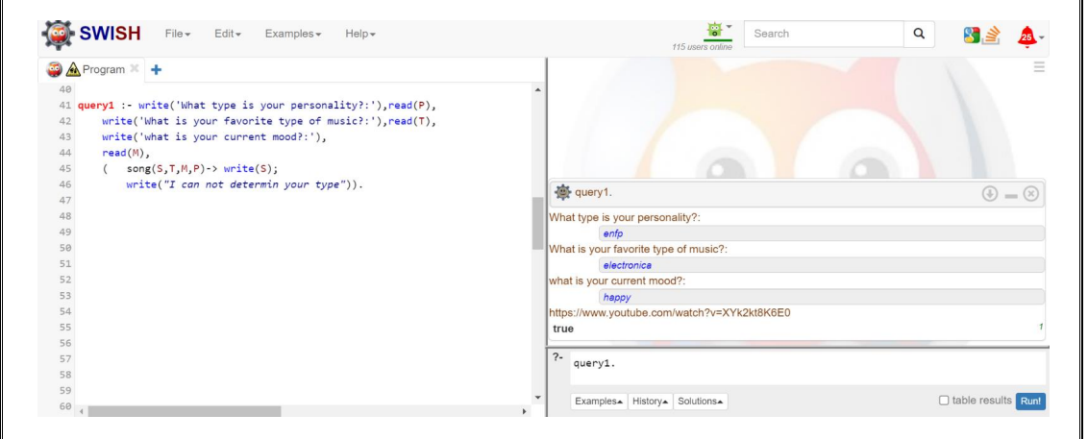Click the warning icon on Program tab
The image size is (1088, 439).
coord(72,69)
